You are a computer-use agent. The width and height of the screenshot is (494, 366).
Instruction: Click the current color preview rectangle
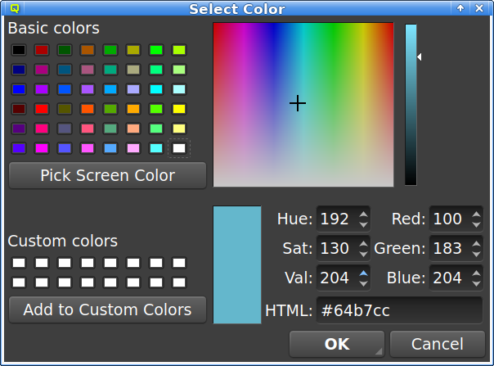pyautogui.click(x=237, y=264)
